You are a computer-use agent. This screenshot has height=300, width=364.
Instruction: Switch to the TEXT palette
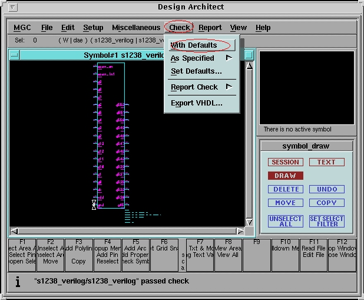coord(326,162)
